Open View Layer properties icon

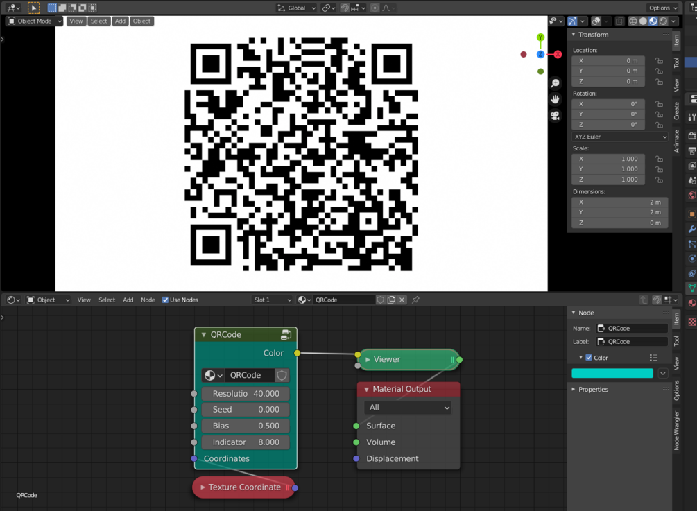(692, 166)
